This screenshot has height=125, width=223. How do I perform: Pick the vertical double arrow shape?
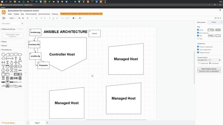pos(7,62)
